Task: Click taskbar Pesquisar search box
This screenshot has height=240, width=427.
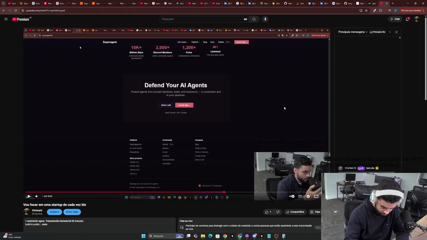Action: (x=166, y=236)
